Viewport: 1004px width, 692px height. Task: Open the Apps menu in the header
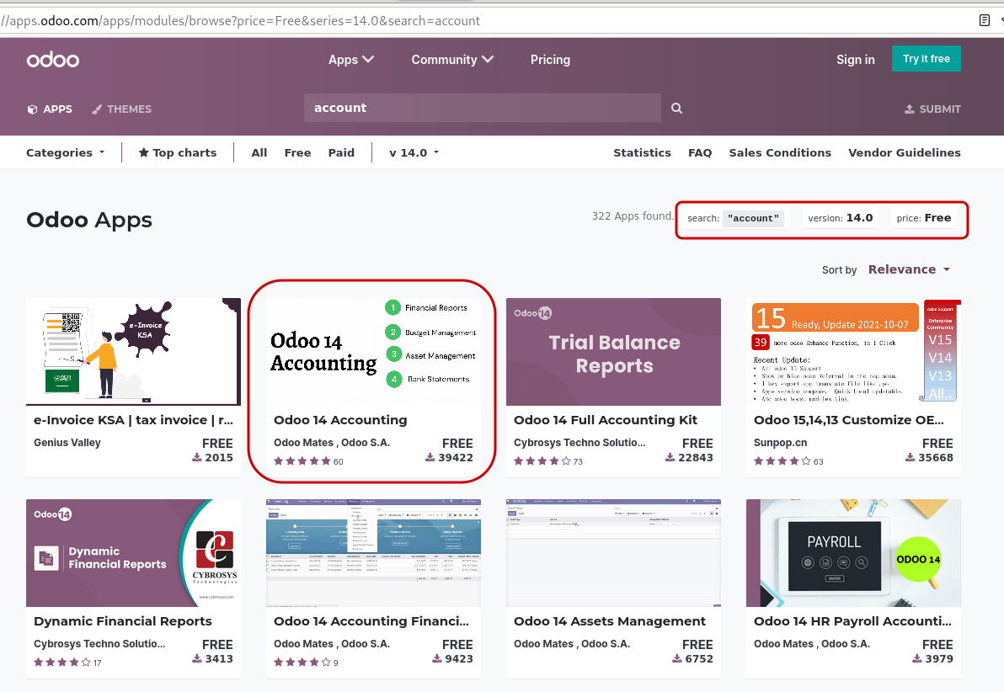click(350, 60)
